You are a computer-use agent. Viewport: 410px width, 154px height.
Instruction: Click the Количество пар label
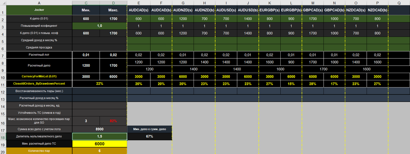pos(39,151)
